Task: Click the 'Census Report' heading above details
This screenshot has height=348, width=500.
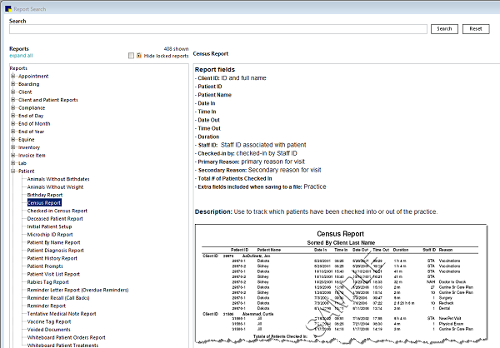Action: point(211,54)
